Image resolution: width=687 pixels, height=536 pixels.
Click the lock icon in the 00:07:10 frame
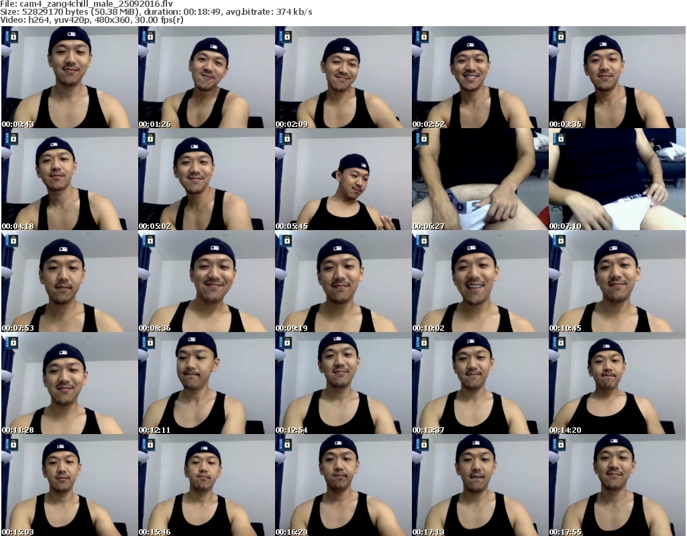(x=561, y=138)
